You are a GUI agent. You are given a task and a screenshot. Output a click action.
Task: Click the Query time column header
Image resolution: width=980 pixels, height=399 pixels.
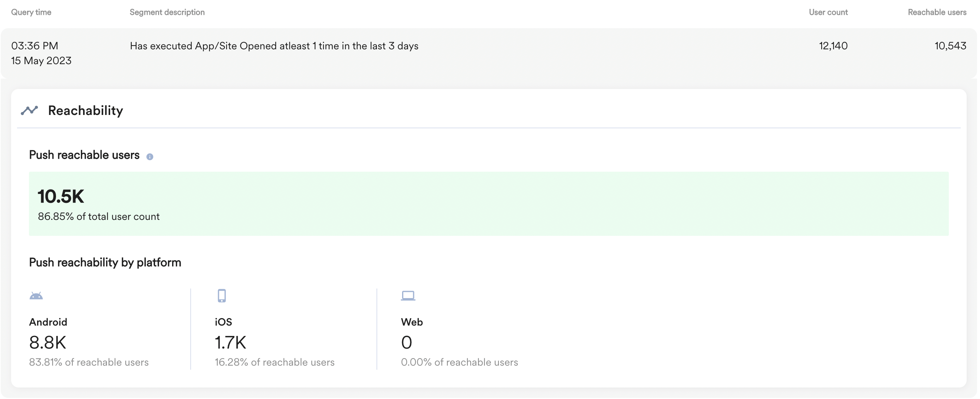pyautogui.click(x=31, y=12)
